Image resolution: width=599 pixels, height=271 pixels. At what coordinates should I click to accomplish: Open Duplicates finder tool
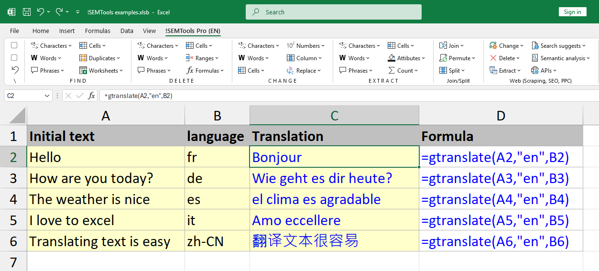[100, 58]
